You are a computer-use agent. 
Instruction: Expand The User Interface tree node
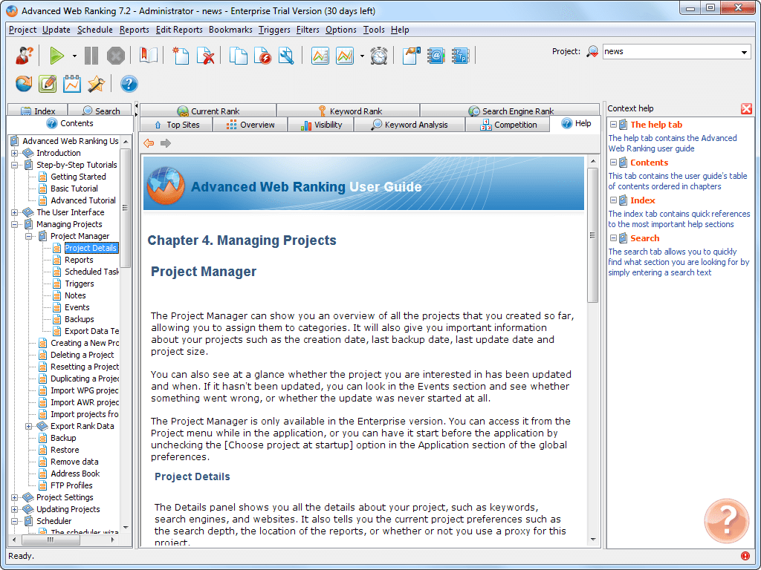coord(15,212)
